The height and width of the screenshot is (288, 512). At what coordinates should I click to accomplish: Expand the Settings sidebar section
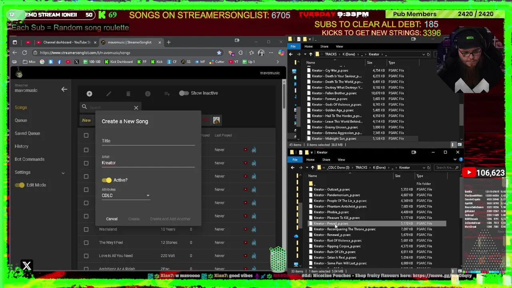point(63,172)
